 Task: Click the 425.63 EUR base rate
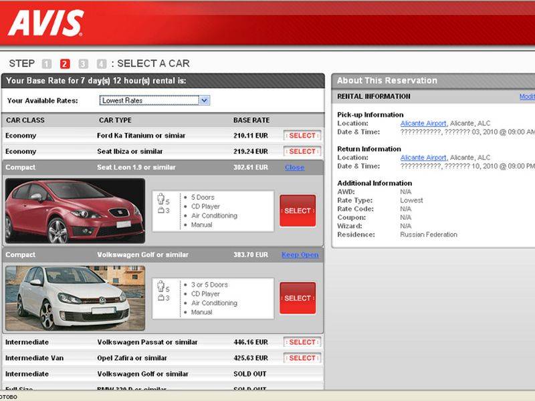pos(251,358)
